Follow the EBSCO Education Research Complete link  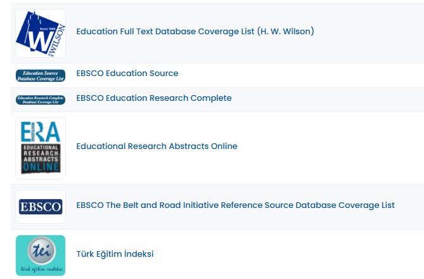pos(153,98)
